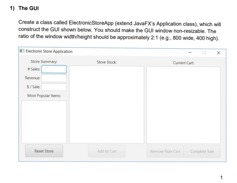Click the Reset Store button
Image resolution: width=237 pixels, height=183 pixels.
44,151
